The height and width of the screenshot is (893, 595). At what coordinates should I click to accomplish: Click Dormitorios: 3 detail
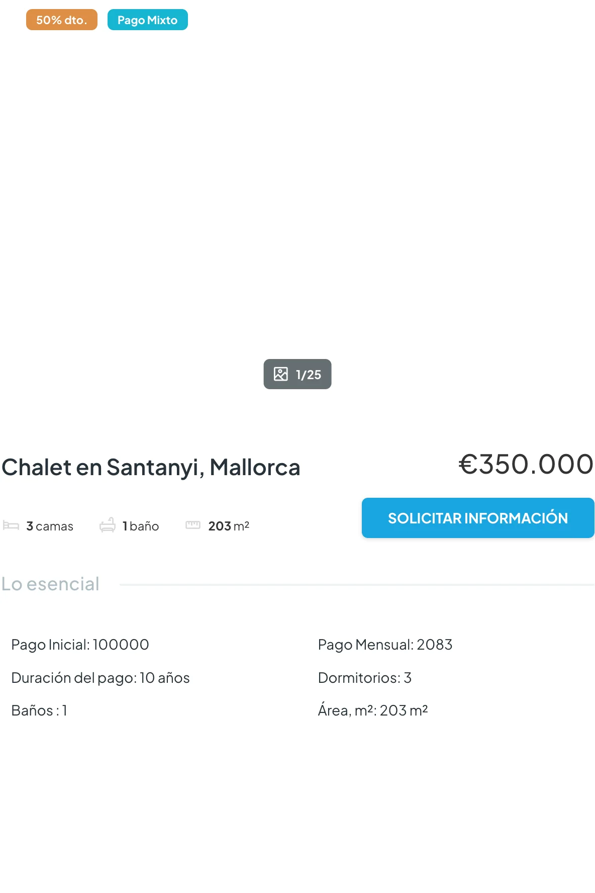(x=365, y=678)
